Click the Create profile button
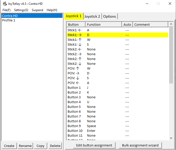 pyautogui.click(x=9, y=146)
